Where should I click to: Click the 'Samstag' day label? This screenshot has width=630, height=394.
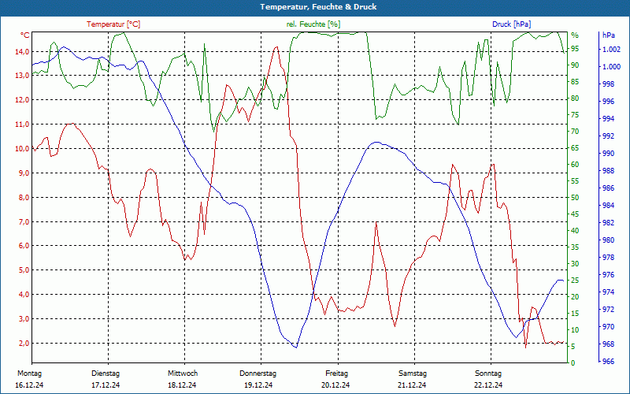pyautogui.click(x=412, y=374)
